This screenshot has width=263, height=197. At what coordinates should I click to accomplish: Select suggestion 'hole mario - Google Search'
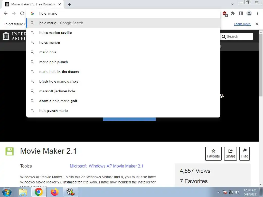coord(123,23)
